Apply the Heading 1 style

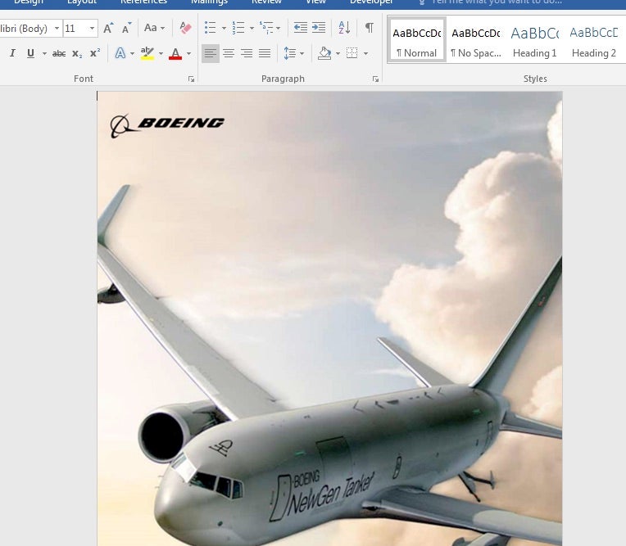[534, 41]
